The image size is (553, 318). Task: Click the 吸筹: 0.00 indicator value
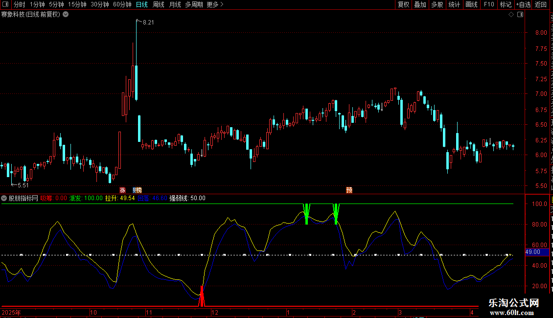click(x=54, y=198)
